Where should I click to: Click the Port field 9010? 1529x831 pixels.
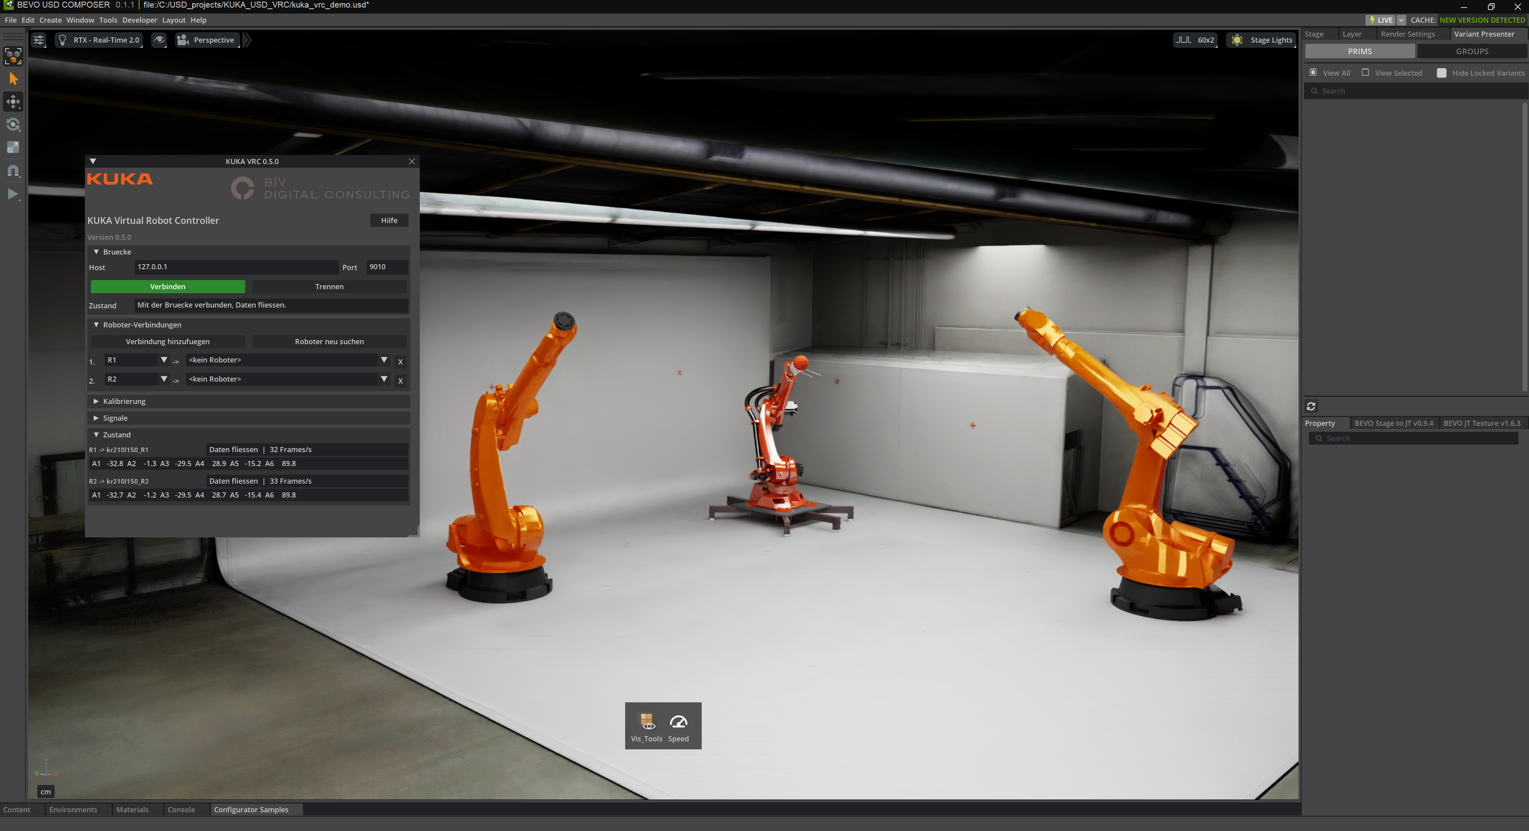click(x=387, y=267)
